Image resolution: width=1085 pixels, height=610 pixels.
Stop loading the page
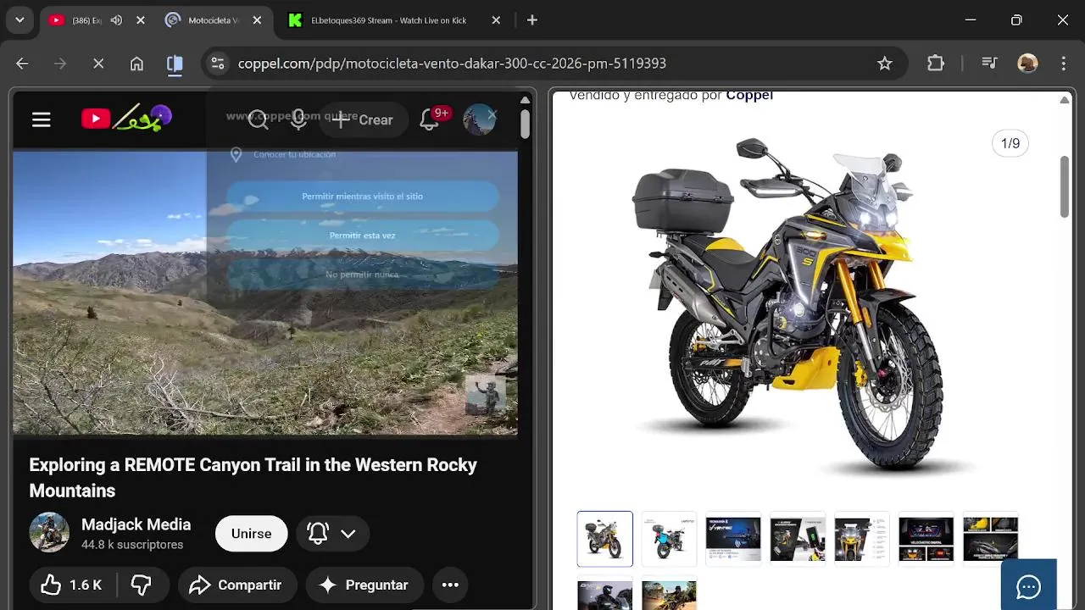pos(98,64)
